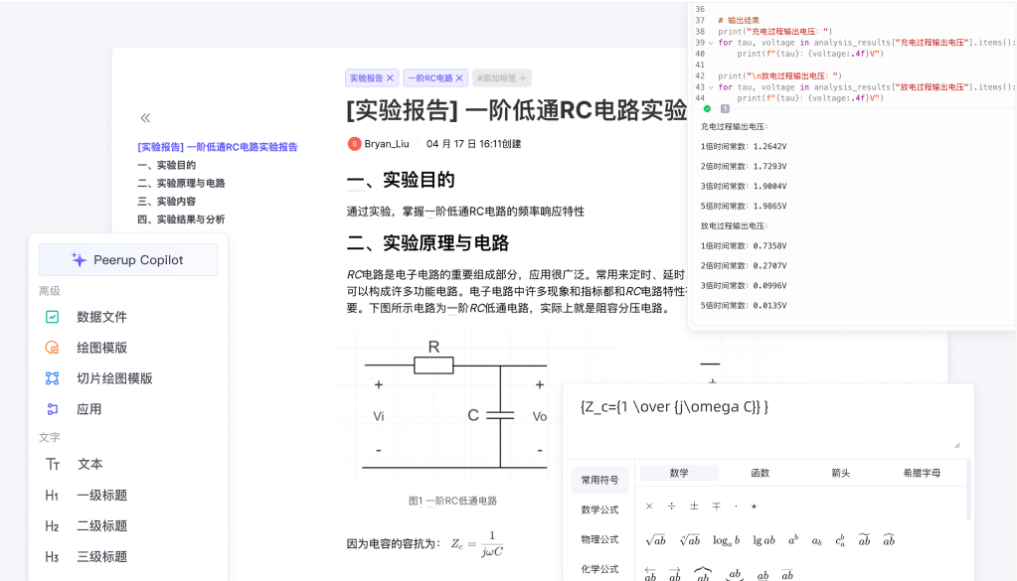The height and width of the screenshot is (581, 1017).
Task: Switch to the 箭头 symbol tab
Action: point(841,473)
